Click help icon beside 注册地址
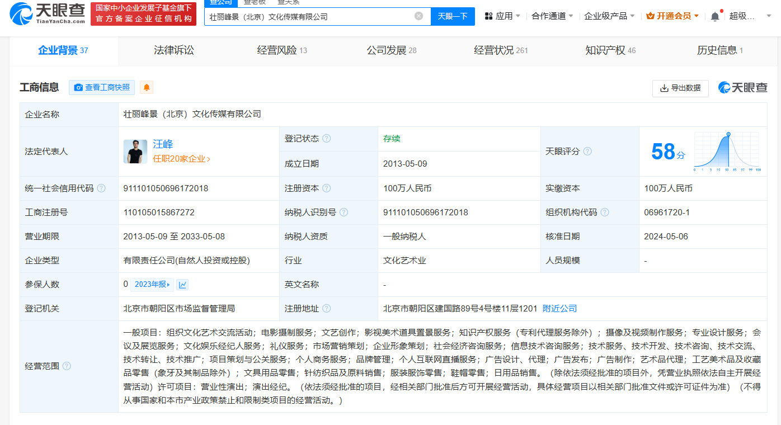Viewport: 781px width, 425px height. pyautogui.click(x=326, y=309)
